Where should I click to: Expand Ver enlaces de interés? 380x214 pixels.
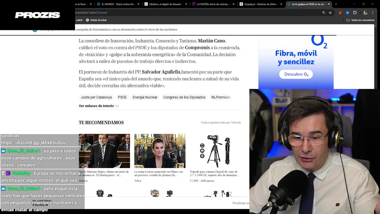coord(99,106)
